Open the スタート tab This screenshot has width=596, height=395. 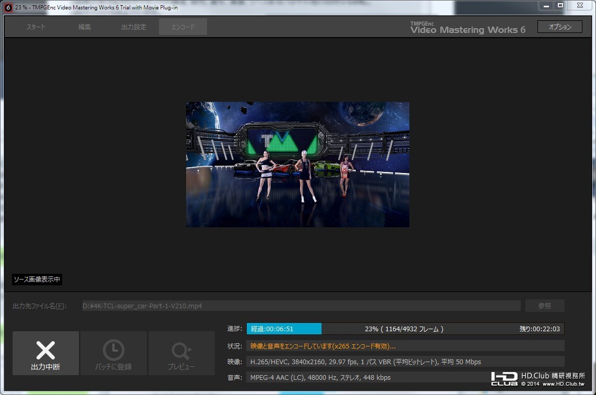36,27
